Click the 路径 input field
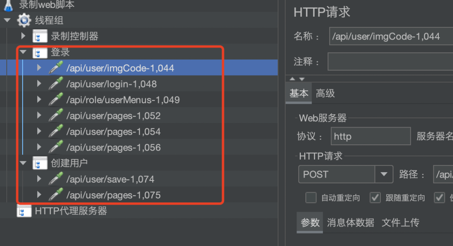The width and height of the screenshot is (453, 246). [443, 174]
